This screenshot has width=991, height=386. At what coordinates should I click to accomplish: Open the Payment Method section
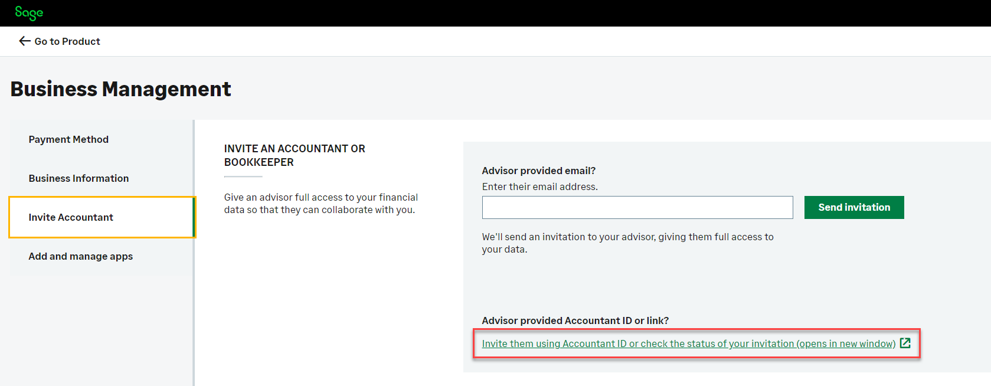click(x=68, y=139)
